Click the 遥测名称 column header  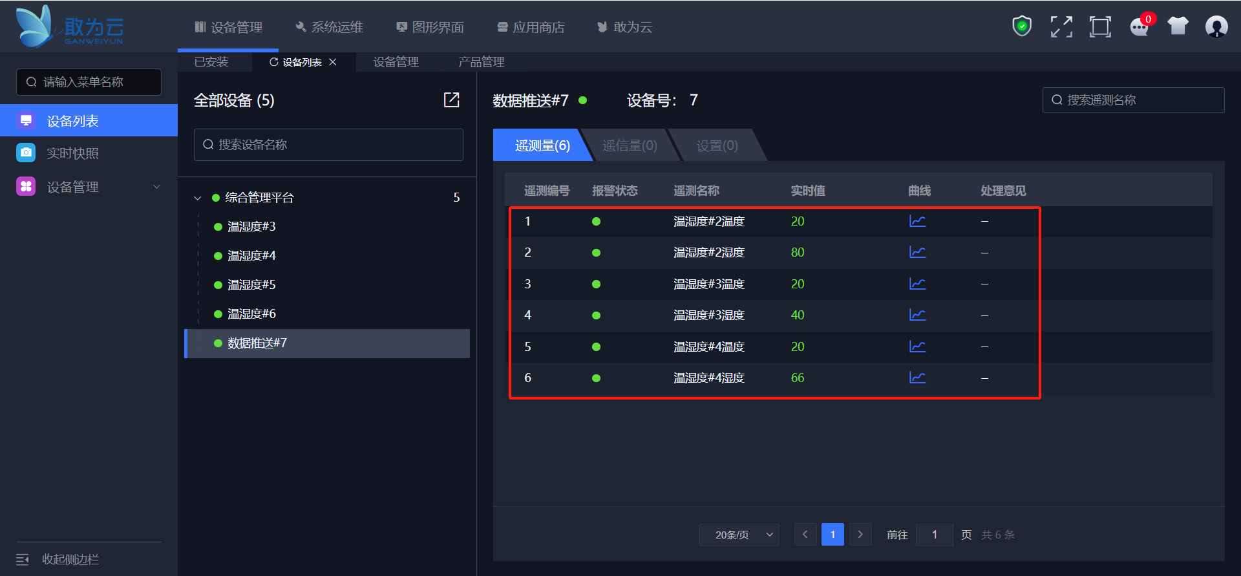tap(696, 191)
